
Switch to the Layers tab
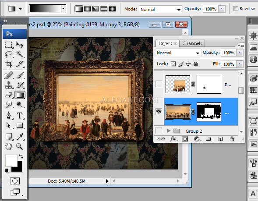(167, 43)
